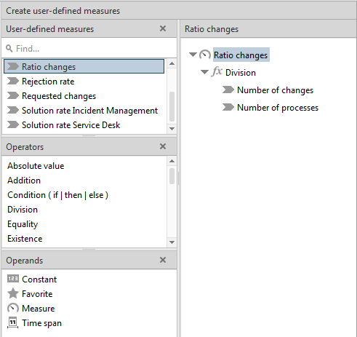Select Ratio changes root node in tree

pos(241,55)
